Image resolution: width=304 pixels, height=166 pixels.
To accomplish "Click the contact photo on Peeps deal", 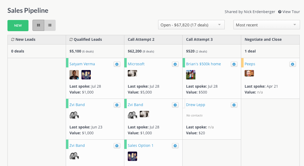I will (x=249, y=73).
